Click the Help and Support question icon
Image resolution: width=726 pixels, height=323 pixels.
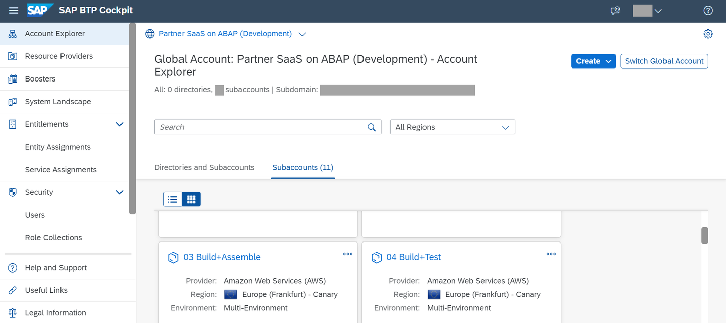coord(13,268)
